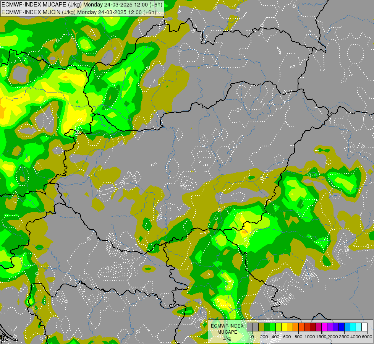Viewport: 374px width, 344px height.
Task: Click the 6000 value on legend scale
Action: (367, 337)
